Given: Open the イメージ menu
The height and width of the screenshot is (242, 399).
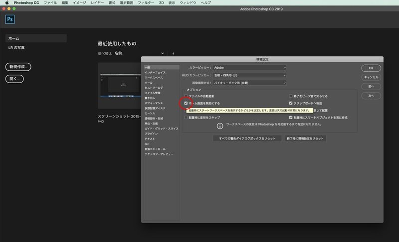Looking at the screenshot, I should pyautogui.click(x=79, y=2).
